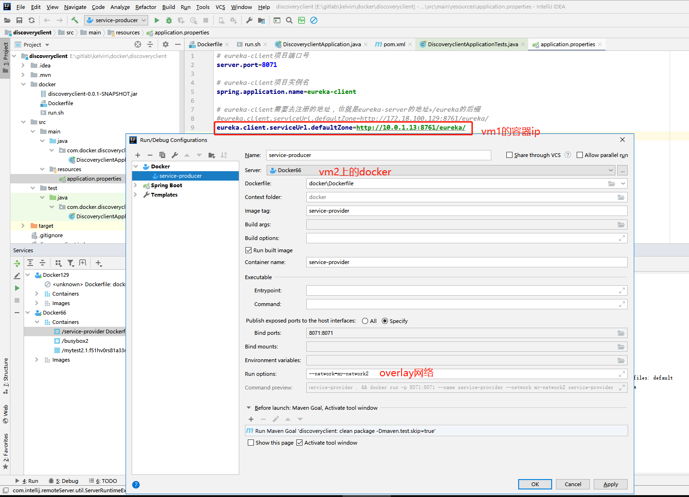Check Show this page checkbox
This screenshot has height=497, width=689.
coord(251,443)
